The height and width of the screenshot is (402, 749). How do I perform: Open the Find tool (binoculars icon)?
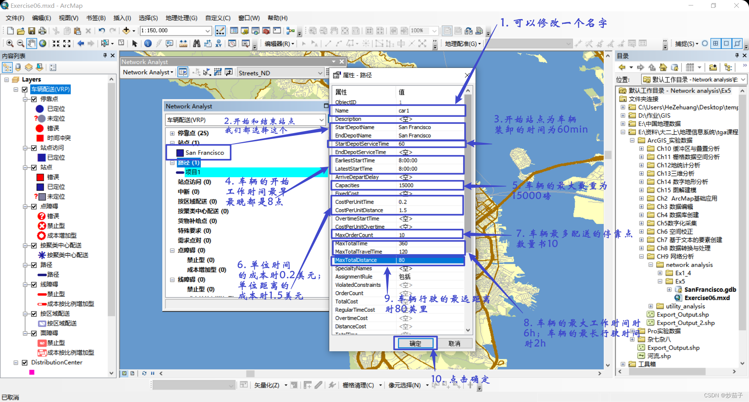coord(197,44)
